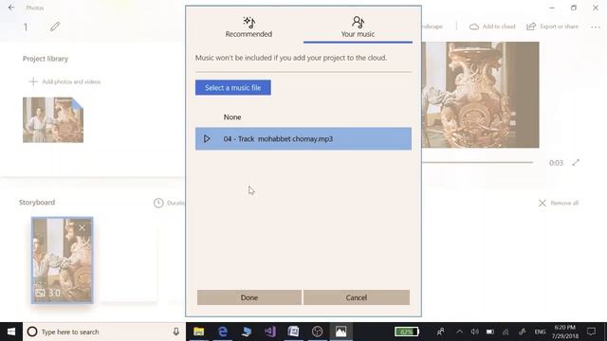Viewport: 607px width, 341px height.
Task: Open Duration control above the storyboard
Action: (169, 203)
